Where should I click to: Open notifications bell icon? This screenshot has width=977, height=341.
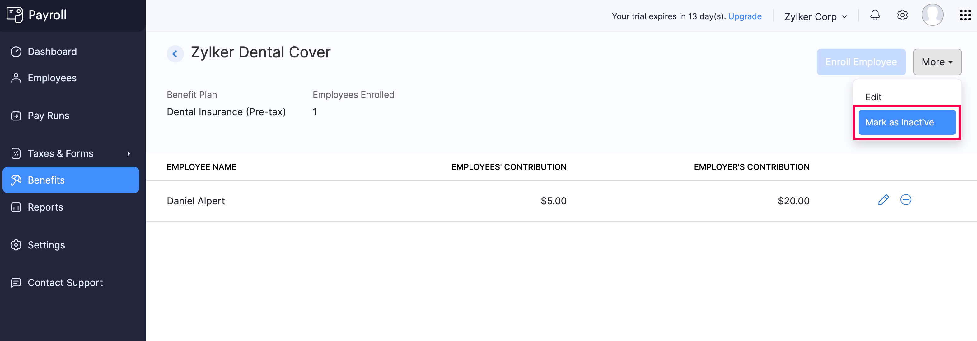(x=875, y=16)
